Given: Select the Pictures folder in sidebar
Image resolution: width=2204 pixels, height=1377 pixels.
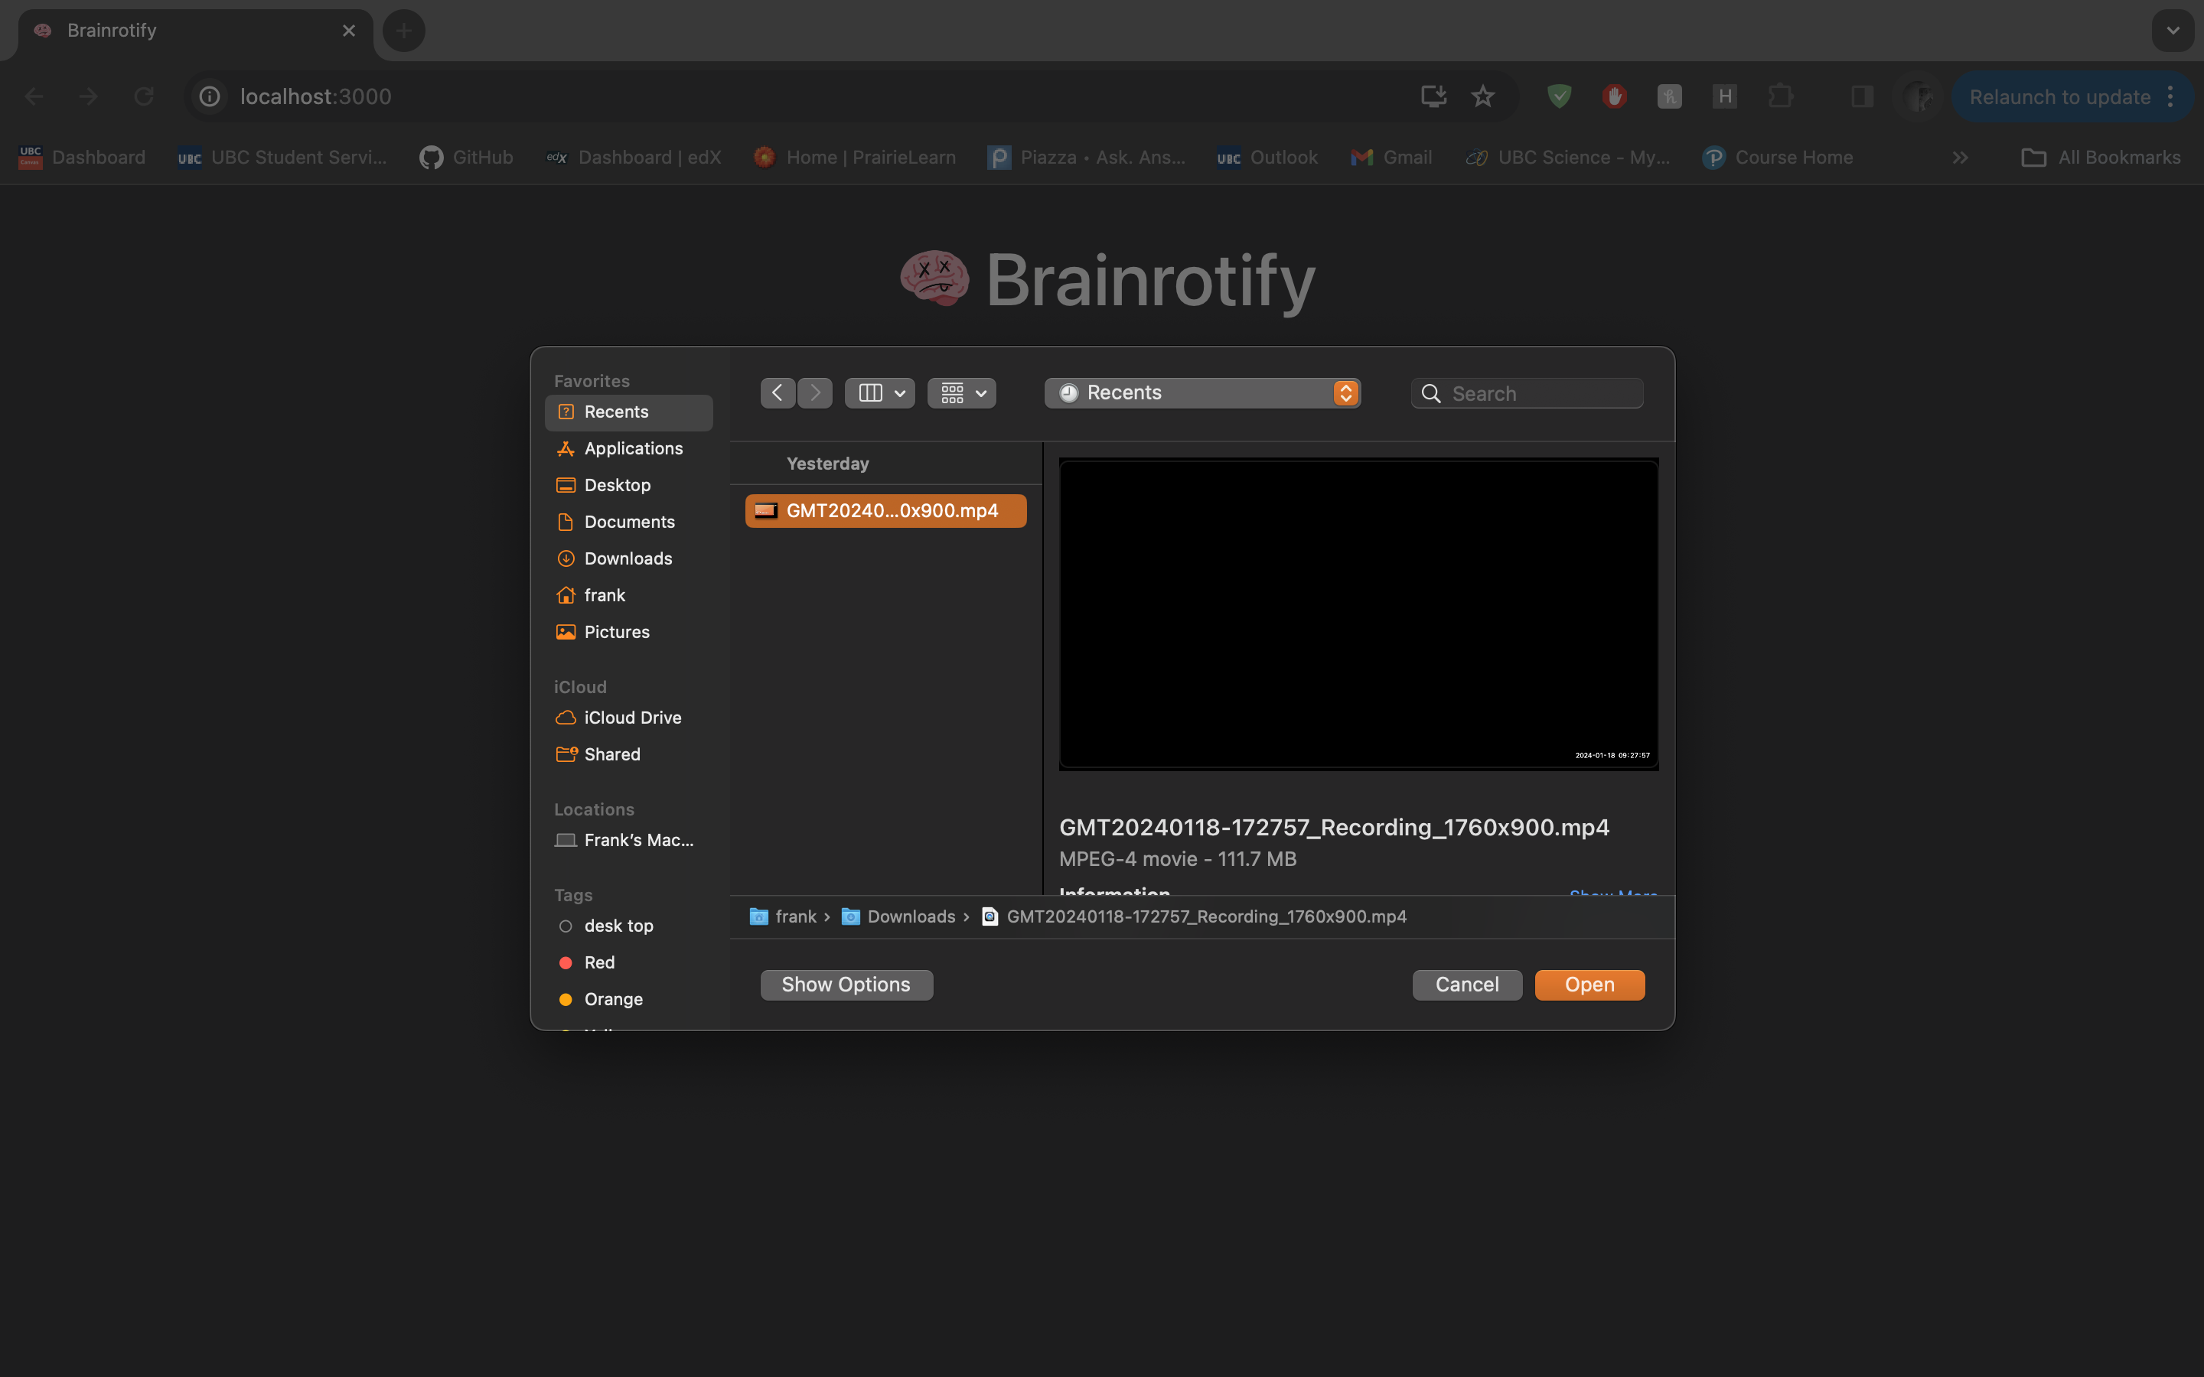Looking at the screenshot, I should [617, 632].
